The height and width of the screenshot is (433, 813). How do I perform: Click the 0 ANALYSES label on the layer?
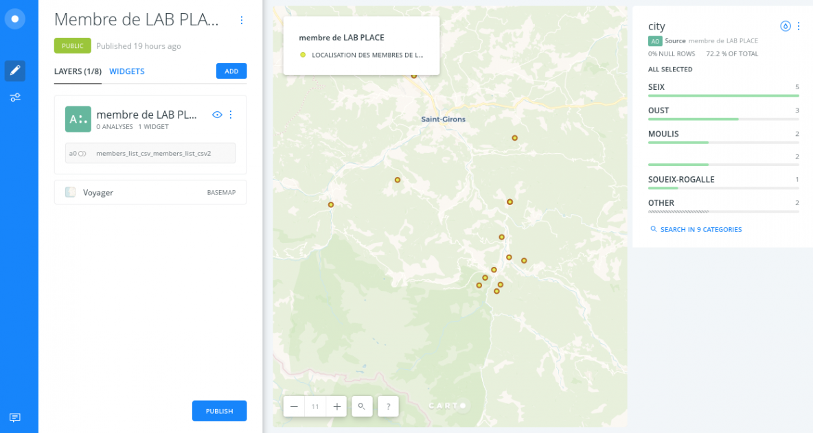pos(115,127)
